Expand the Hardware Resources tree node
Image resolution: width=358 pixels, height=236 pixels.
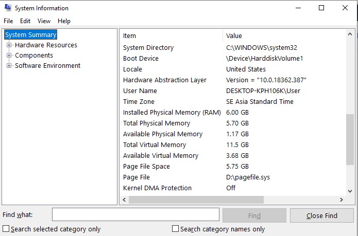(9, 45)
